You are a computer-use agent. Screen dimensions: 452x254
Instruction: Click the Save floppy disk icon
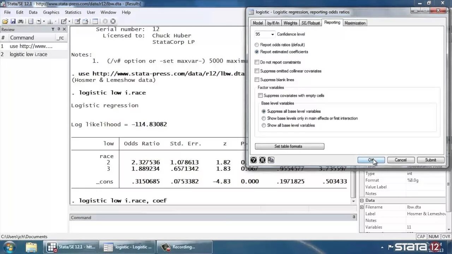pos(13,21)
